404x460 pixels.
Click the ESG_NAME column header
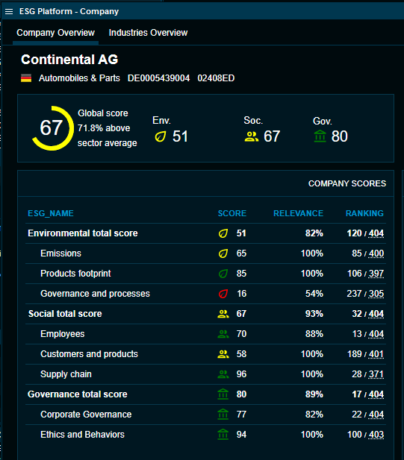pyautogui.click(x=51, y=213)
